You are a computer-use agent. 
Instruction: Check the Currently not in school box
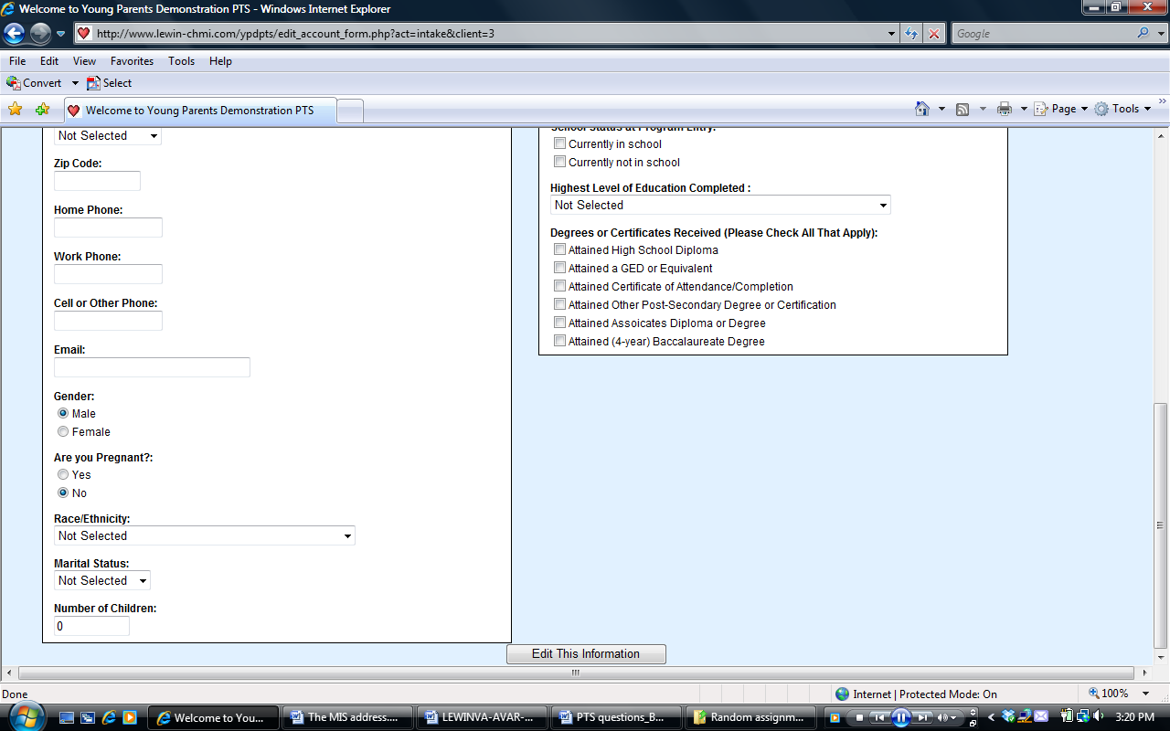[x=560, y=162]
